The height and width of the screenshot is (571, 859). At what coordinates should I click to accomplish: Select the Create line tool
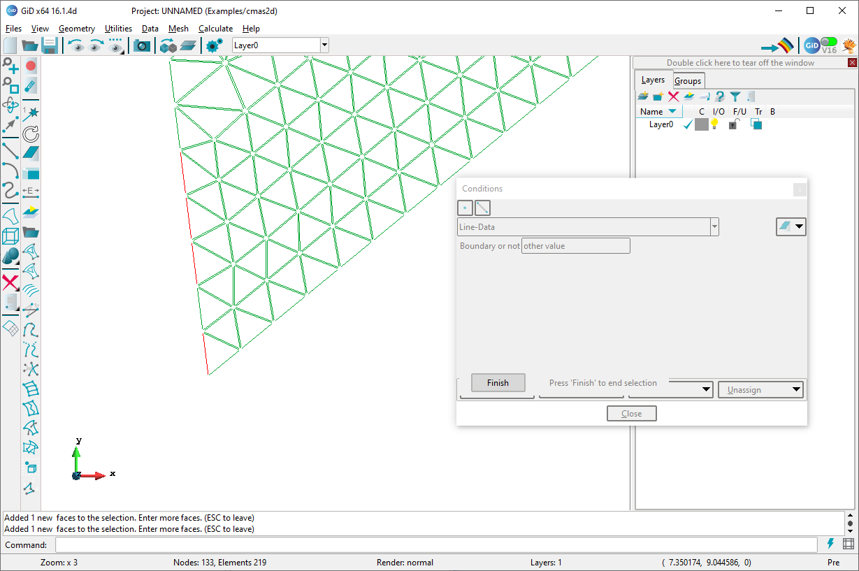[10, 150]
